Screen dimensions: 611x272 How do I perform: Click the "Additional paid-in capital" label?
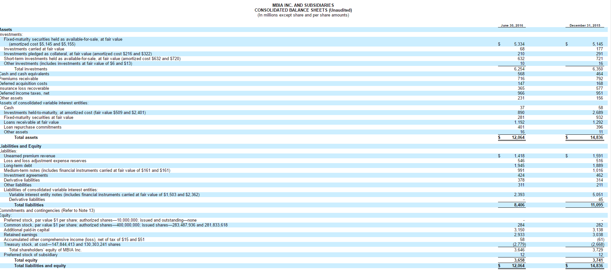[26, 230]
